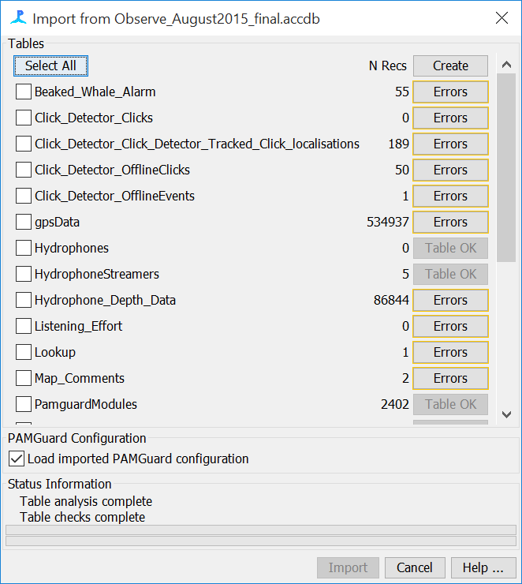Select the PamguardModules checkbox
This screenshot has height=584, width=522.
(24, 404)
